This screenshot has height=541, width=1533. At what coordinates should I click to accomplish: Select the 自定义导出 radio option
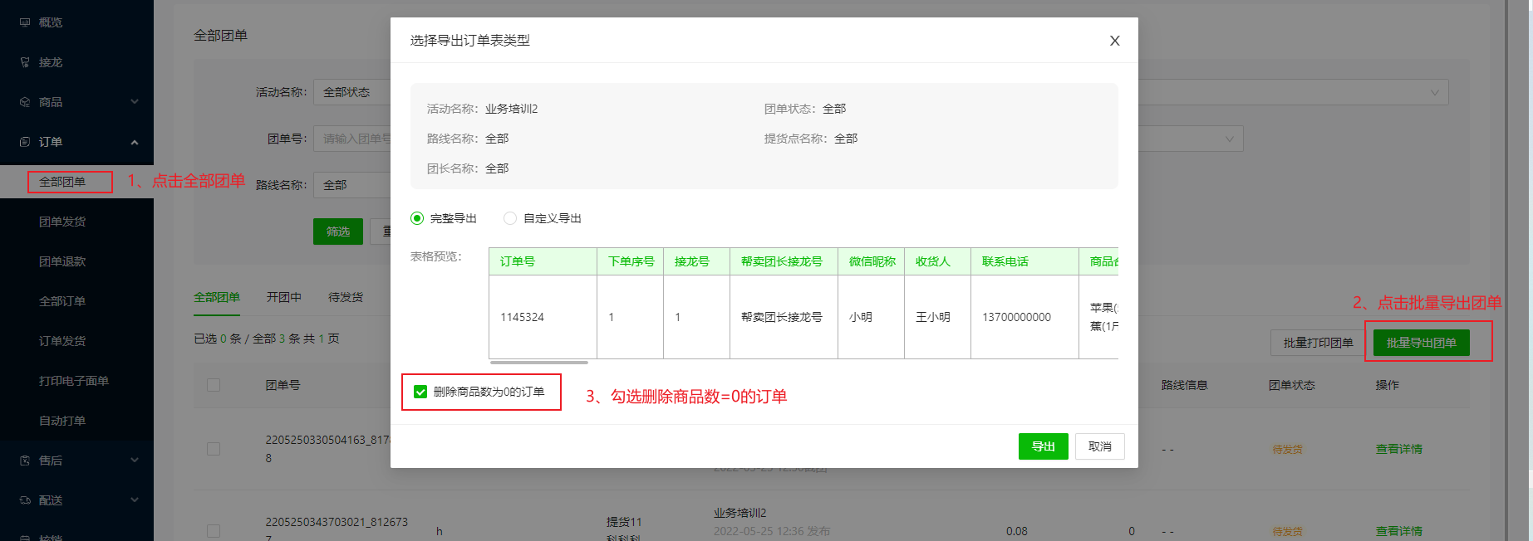[x=510, y=218]
